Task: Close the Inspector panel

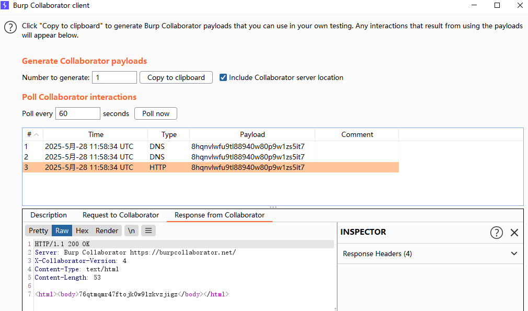Action: coord(514,232)
